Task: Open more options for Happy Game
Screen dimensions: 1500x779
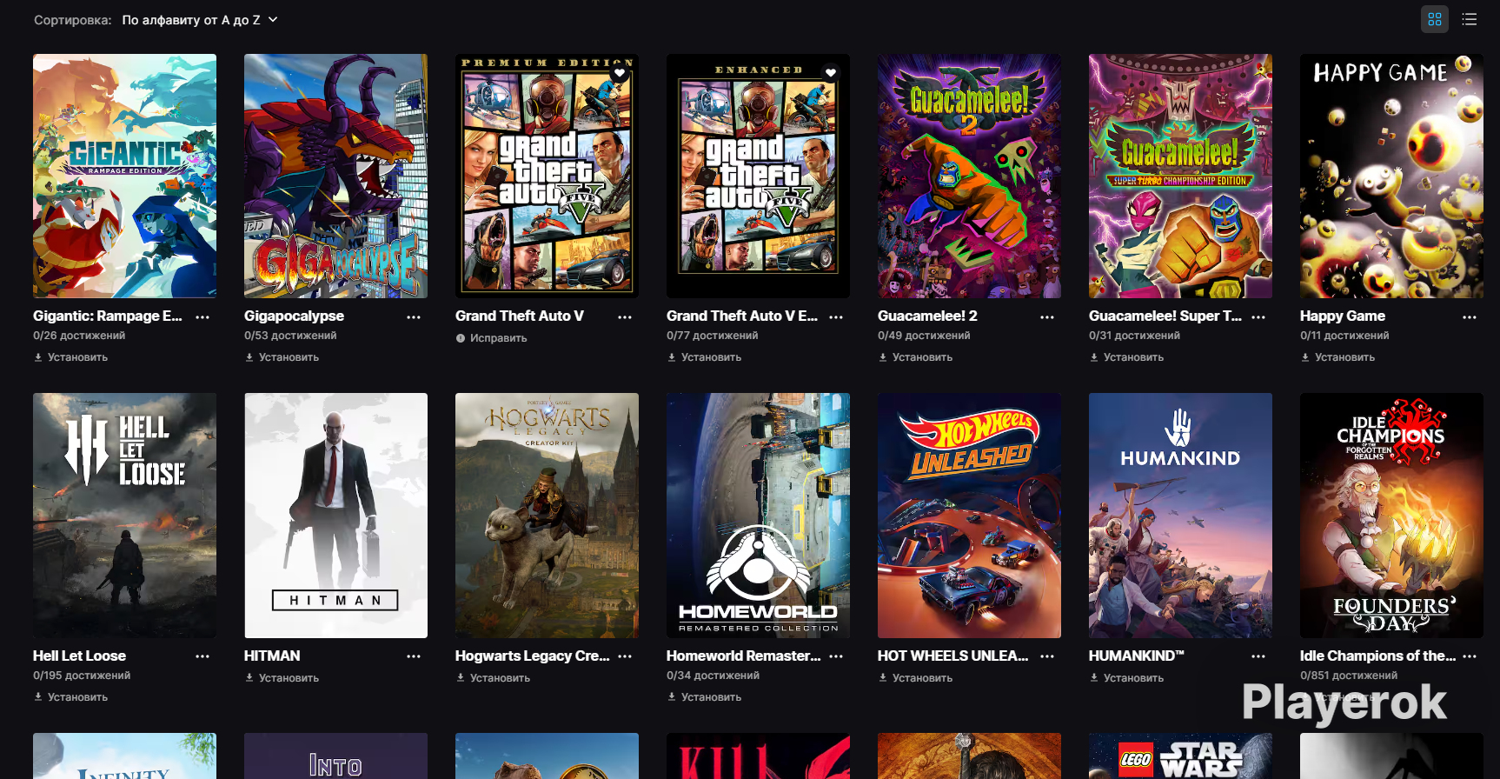Action: (1470, 317)
